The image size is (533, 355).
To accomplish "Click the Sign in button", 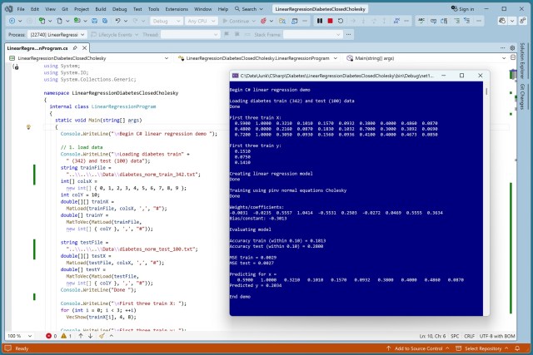I will 464,8.
